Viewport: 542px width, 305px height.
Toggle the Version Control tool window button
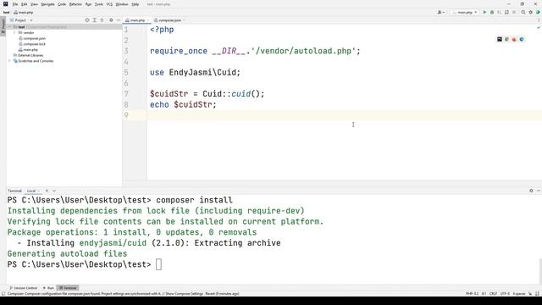click(23, 288)
